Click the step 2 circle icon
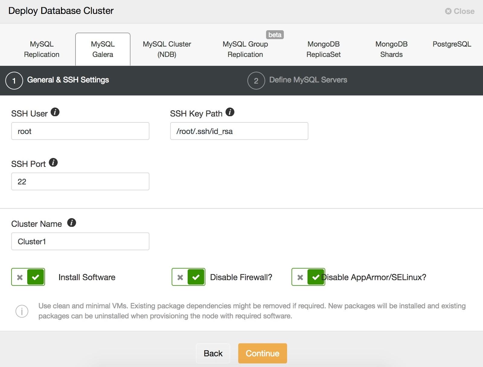This screenshot has height=367, width=483. [x=256, y=81]
